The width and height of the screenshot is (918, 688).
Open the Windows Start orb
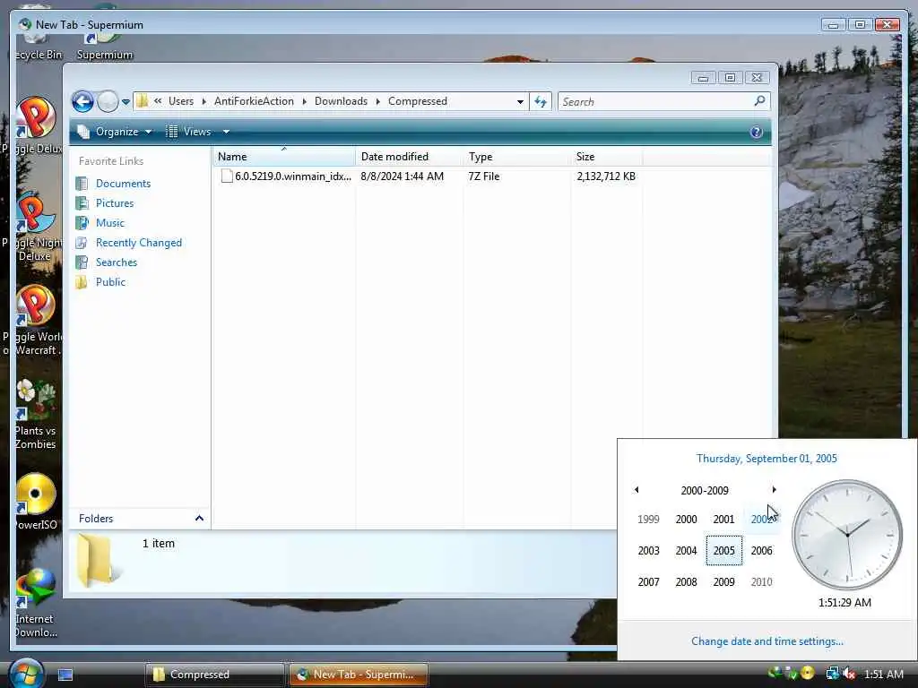coord(26,673)
